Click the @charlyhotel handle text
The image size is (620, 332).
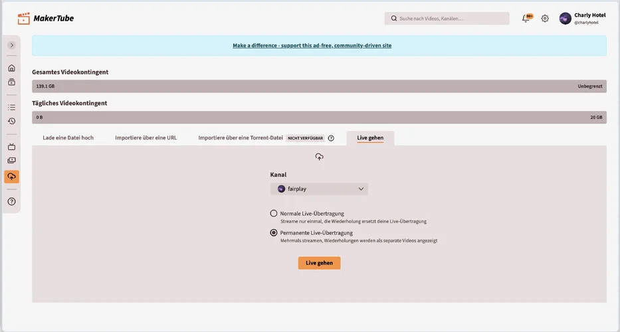pyautogui.click(x=586, y=23)
